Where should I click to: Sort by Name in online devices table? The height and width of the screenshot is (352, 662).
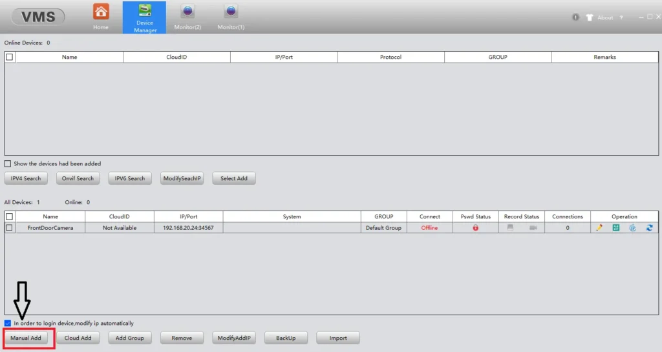click(x=69, y=57)
